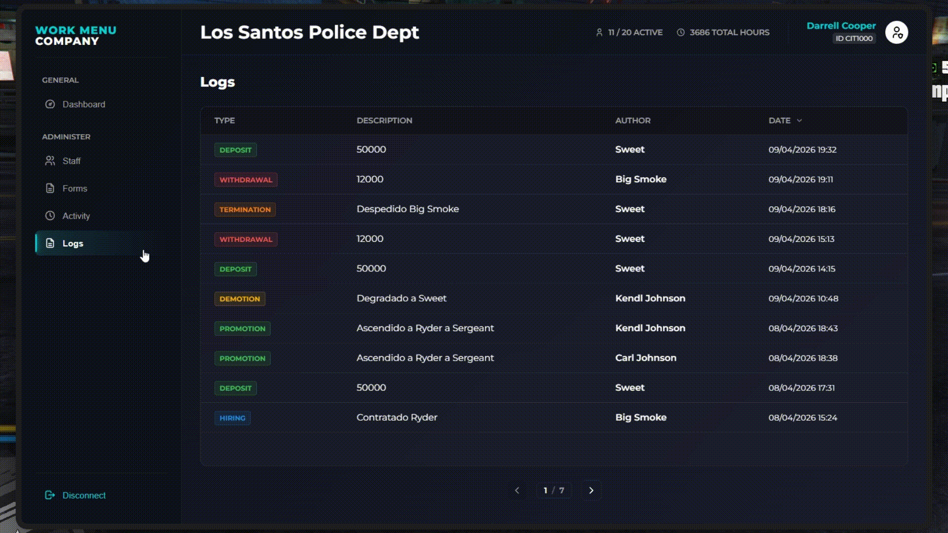948x533 pixels.
Task: Click the Darrell Cooper username
Action: [841, 26]
